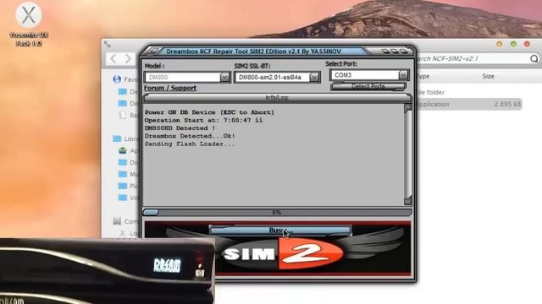Viewport: 542px width, 304px height.
Task: Select the file folder row in Explorer
Action: [468, 92]
